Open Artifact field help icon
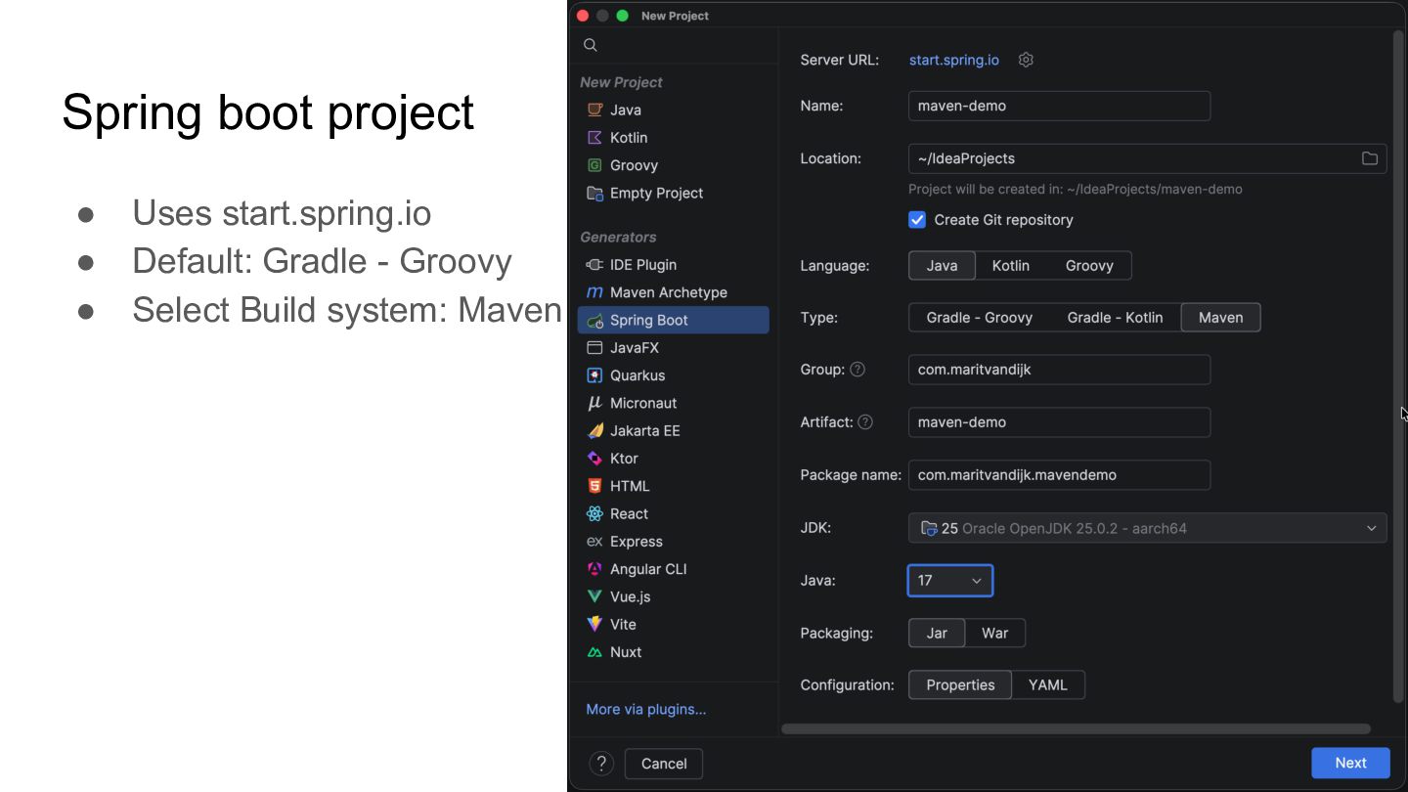The image size is (1408, 792). [865, 422]
